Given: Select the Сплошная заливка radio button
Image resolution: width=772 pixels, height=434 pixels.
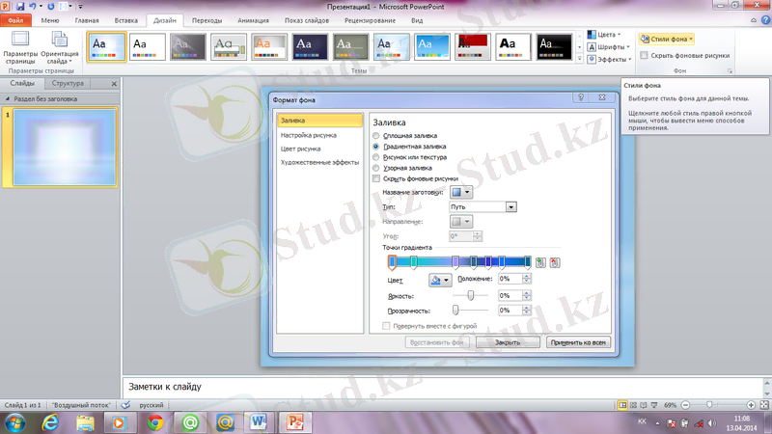Looking at the screenshot, I should coord(376,136).
